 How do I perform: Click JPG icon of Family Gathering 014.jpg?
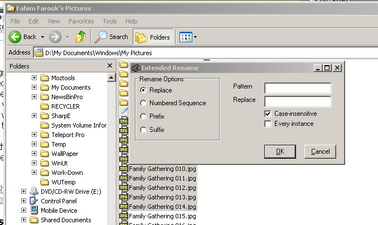[x=124, y=207]
